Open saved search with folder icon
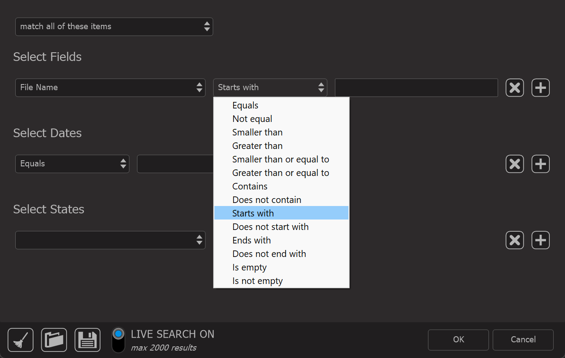The image size is (565, 358). [54, 340]
